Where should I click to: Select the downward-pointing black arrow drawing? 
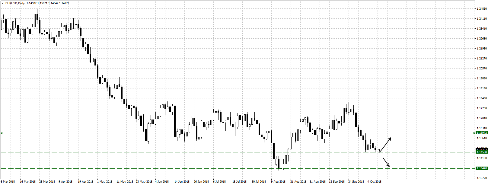click(x=387, y=163)
